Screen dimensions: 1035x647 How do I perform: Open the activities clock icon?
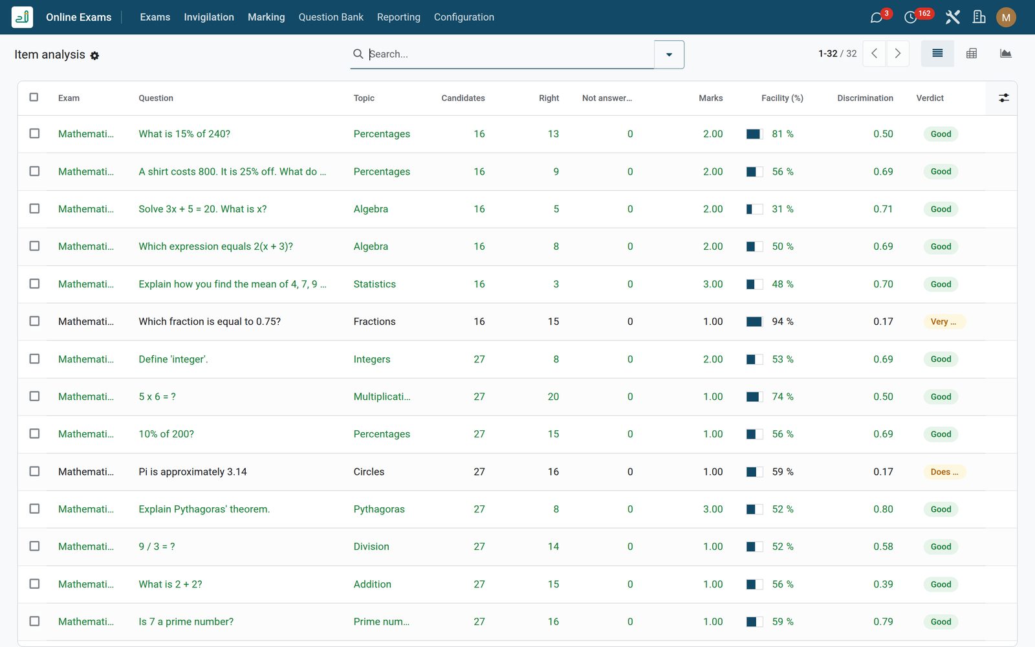click(911, 17)
